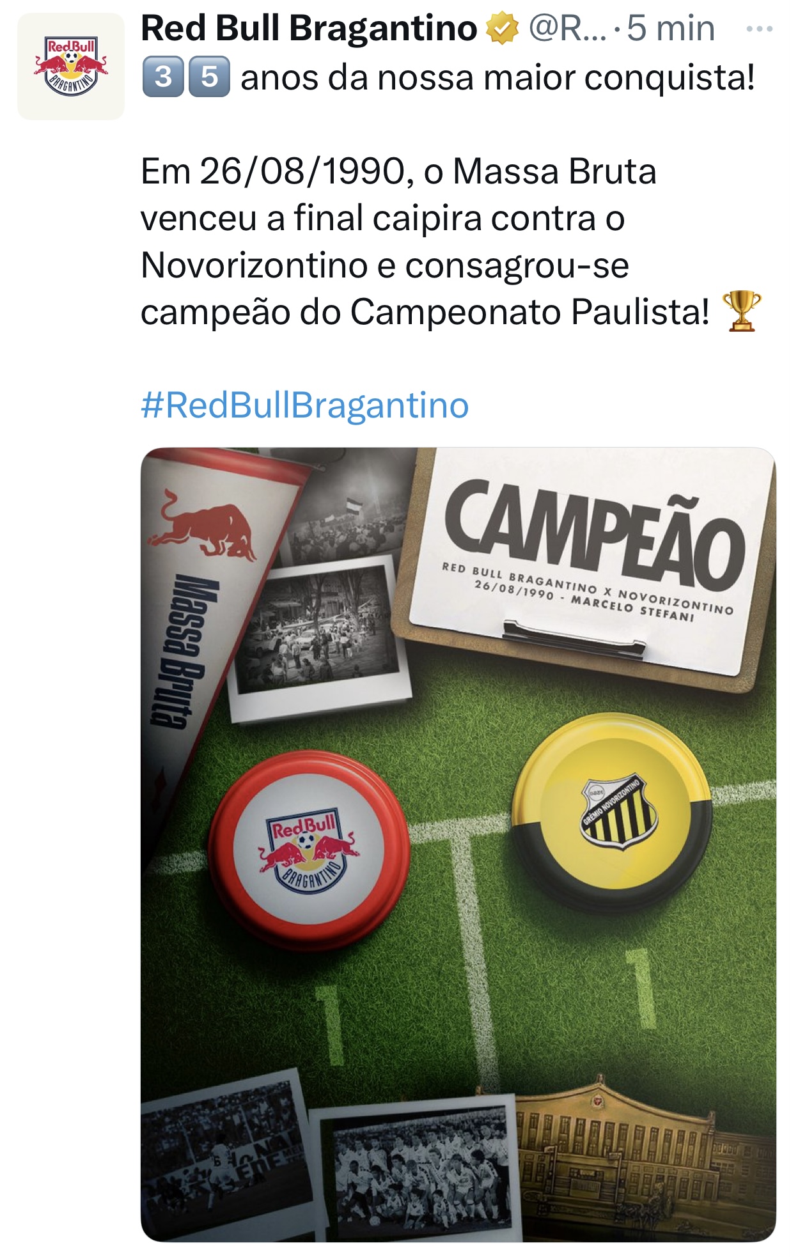Click the trophy emoji in tweet
The image size is (791, 1257).
741,311
